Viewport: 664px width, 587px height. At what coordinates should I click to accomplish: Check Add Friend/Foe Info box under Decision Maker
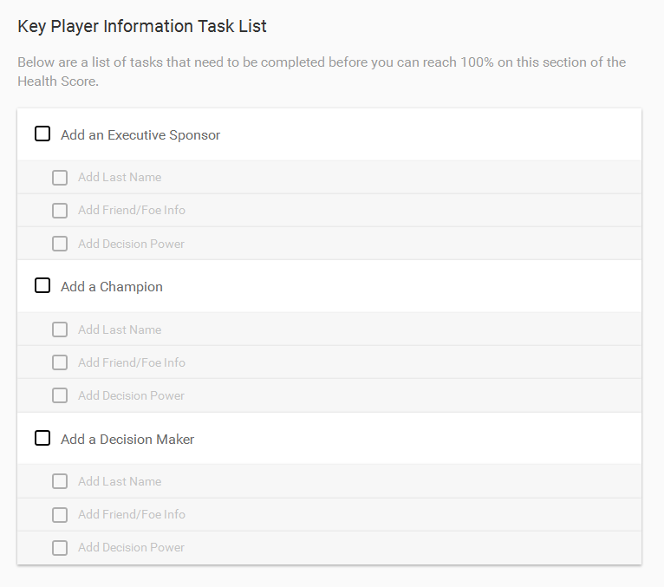60,515
